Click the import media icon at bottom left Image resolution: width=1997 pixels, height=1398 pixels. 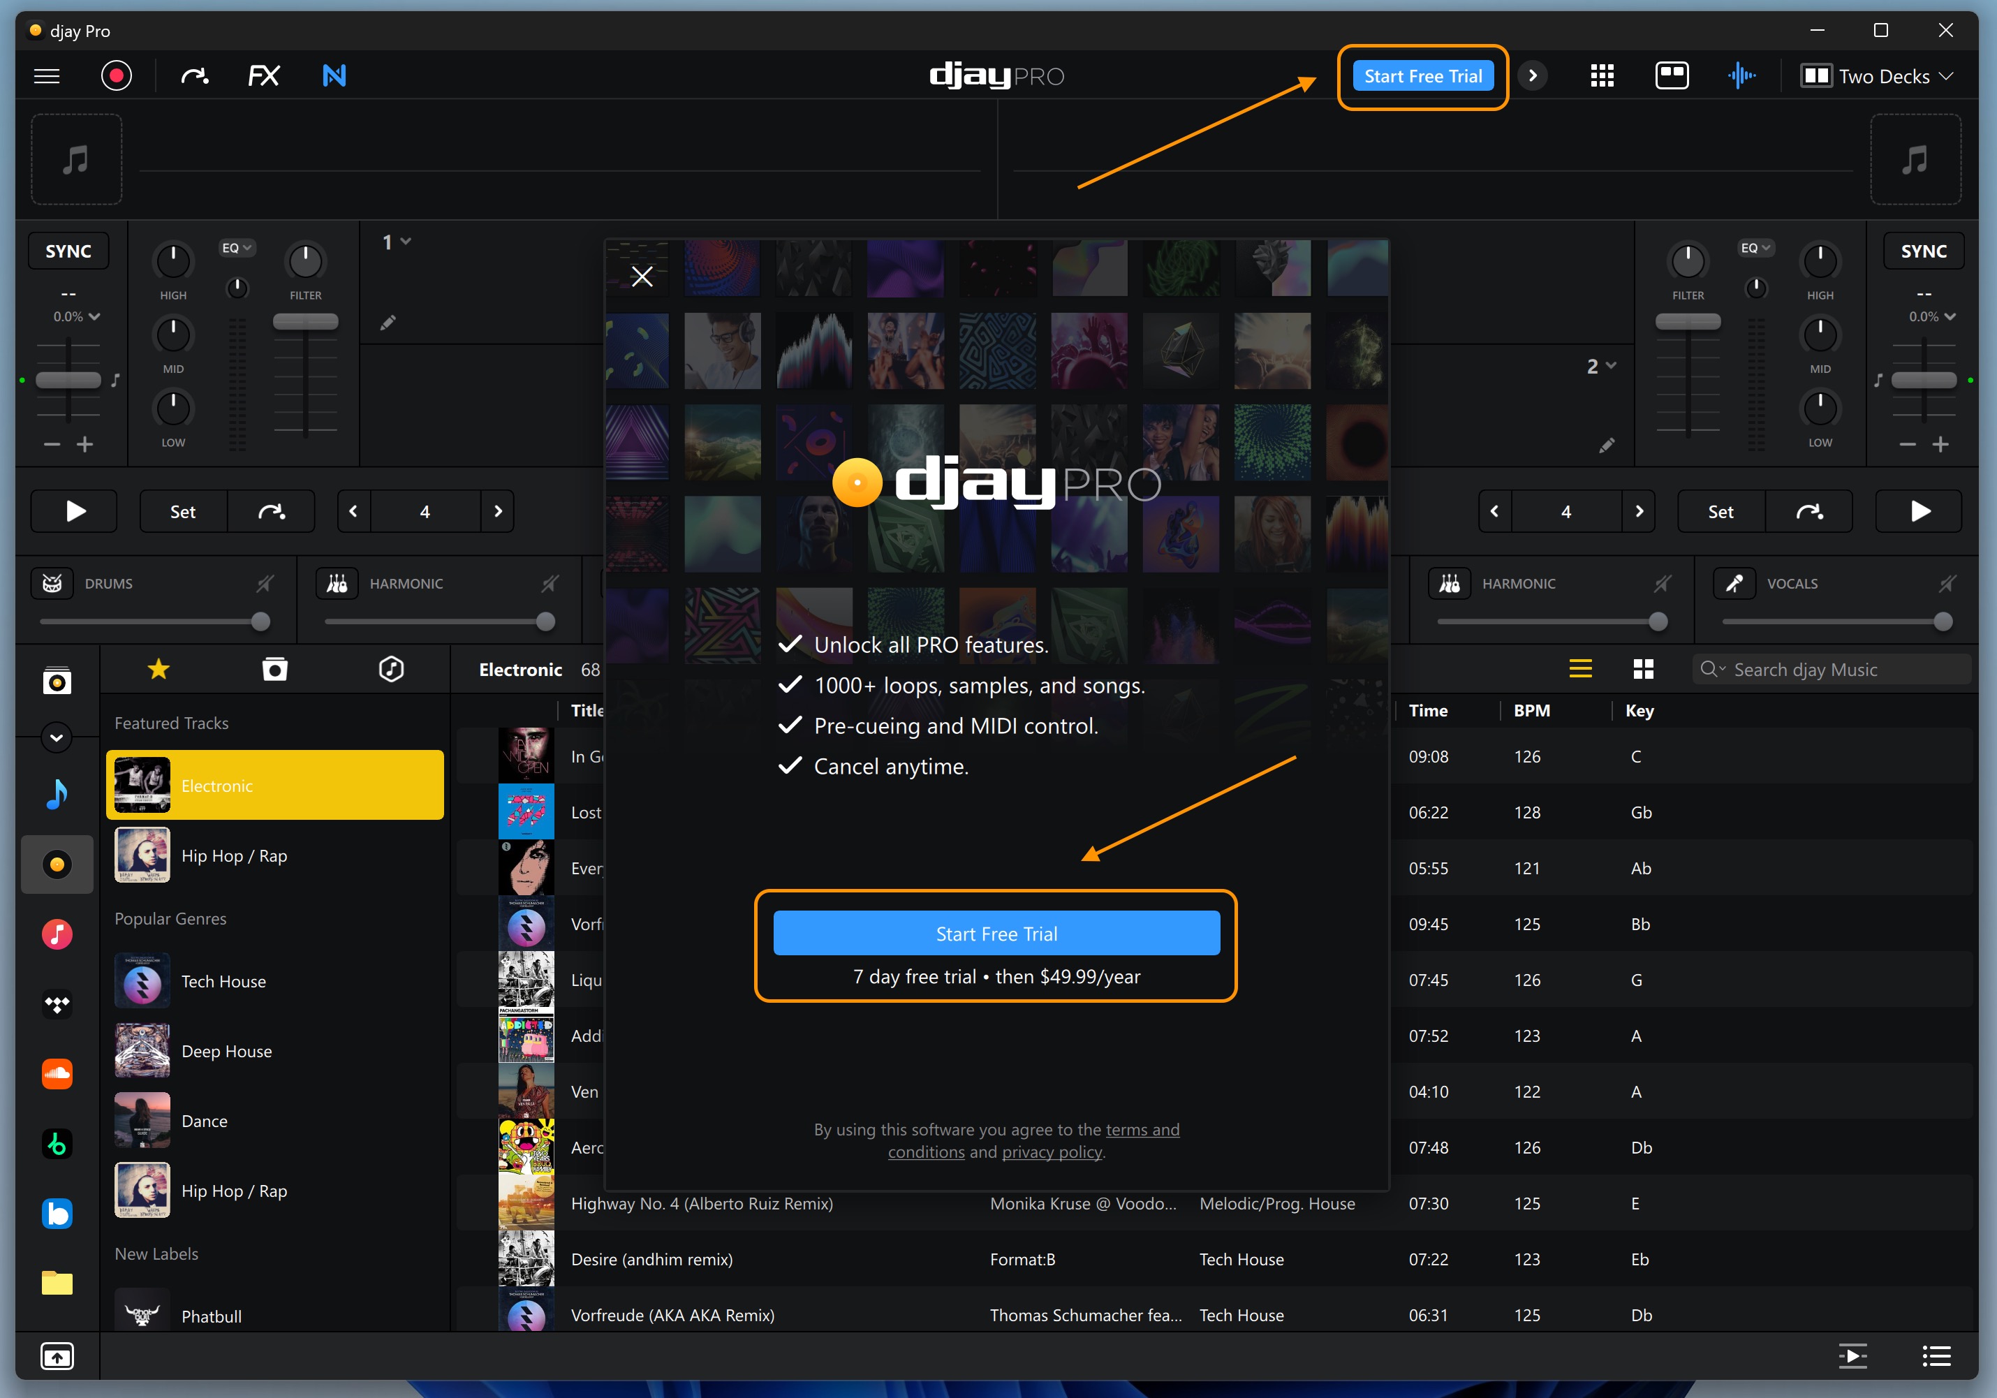(x=57, y=1356)
